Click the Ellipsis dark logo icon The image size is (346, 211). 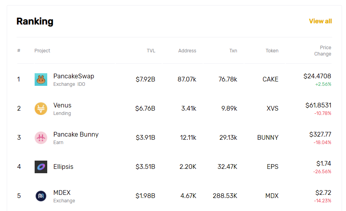[x=41, y=167]
